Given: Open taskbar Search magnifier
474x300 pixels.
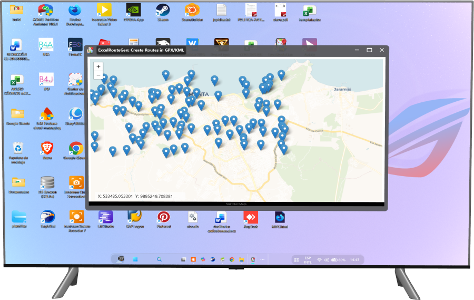Looking at the screenshot, I should click(x=159, y=259).
